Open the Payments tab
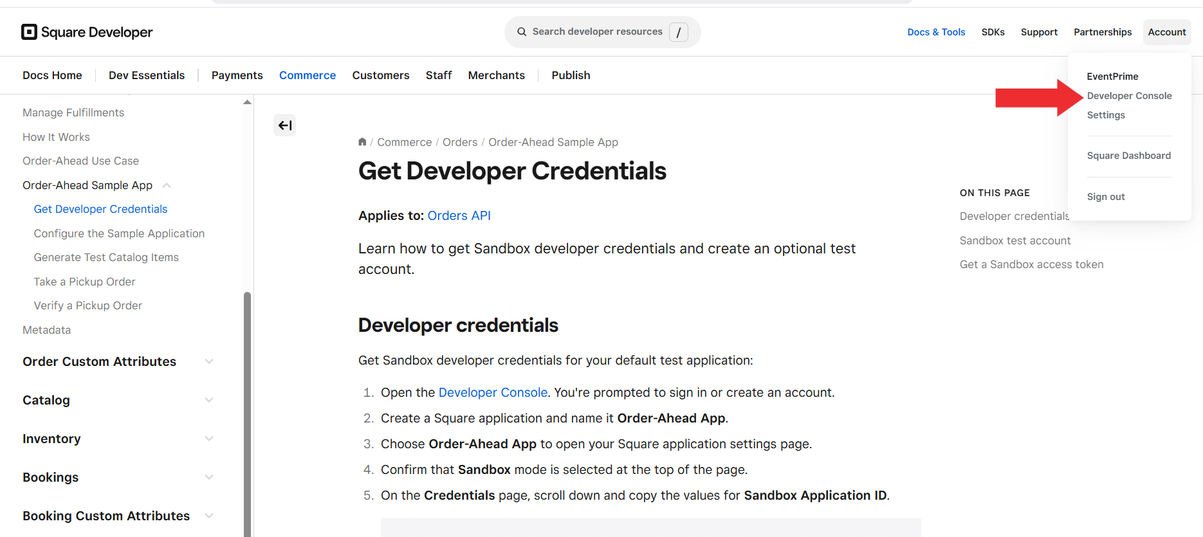 coord(237,75)
